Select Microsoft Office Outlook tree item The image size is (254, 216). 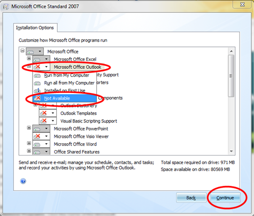coord(78,67)
